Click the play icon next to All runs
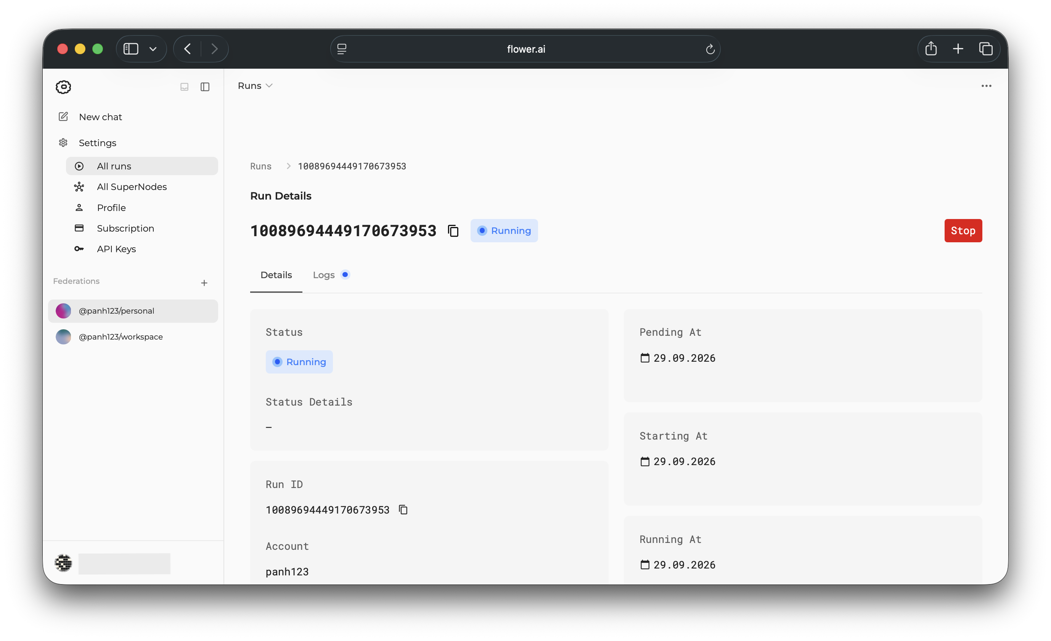This screenshot has width=1051, height=641. pos(79,166)
